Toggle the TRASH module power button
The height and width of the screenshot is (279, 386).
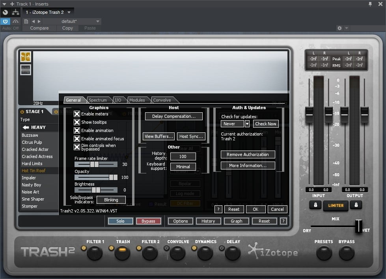[x=111, y=248]
